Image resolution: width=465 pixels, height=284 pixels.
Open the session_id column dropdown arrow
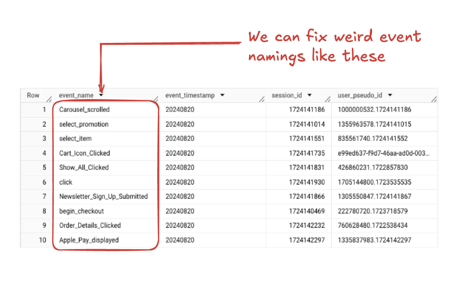(310, 96)
